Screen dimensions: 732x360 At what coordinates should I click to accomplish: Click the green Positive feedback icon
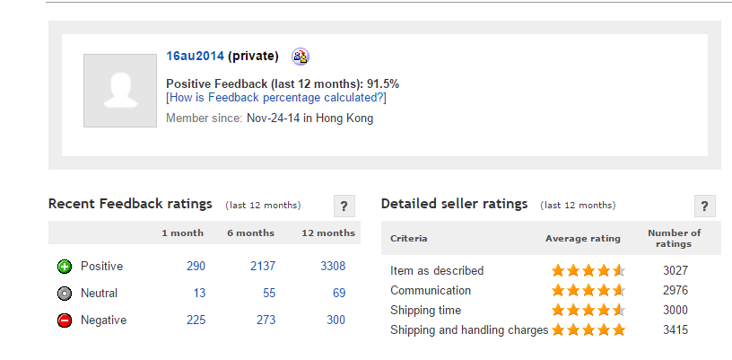point(65,267)
